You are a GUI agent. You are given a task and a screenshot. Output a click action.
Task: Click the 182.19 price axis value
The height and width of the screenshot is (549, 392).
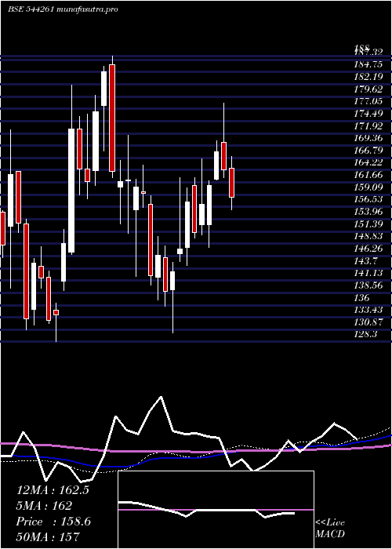(369, 76)
